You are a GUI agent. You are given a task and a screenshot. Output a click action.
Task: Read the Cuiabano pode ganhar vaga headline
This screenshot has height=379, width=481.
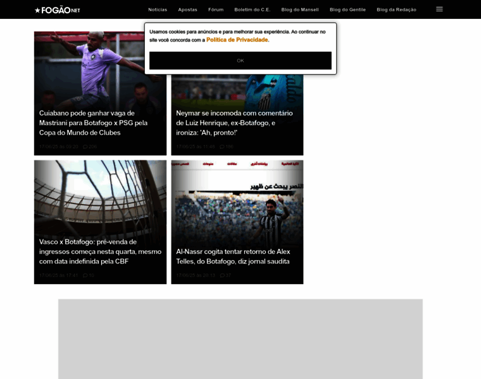click(93, 123)
